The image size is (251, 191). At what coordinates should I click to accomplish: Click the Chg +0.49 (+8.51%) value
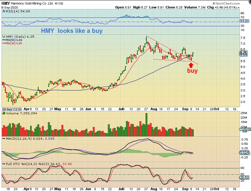click(x=222, y=7)
